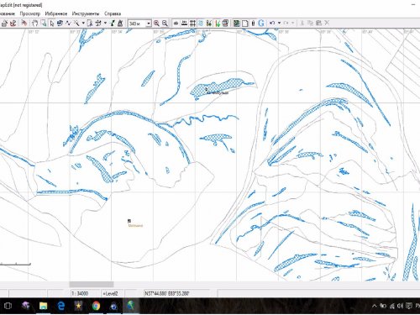Click the green map image icon

click(x=237, y=24)
